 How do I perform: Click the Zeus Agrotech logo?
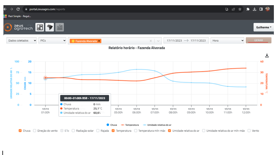(x=18, y=27)
